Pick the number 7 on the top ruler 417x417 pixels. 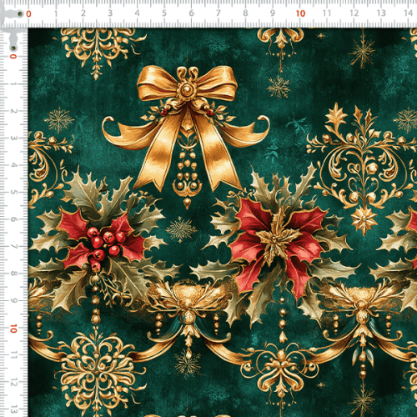(219, 13)
